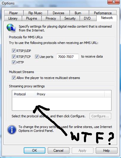Uncheck the RTSP/UDP protocol checkbox
The image size is (121, 158).
14,51
